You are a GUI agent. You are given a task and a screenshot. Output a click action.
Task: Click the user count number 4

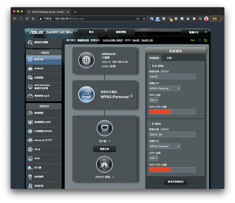109,141
